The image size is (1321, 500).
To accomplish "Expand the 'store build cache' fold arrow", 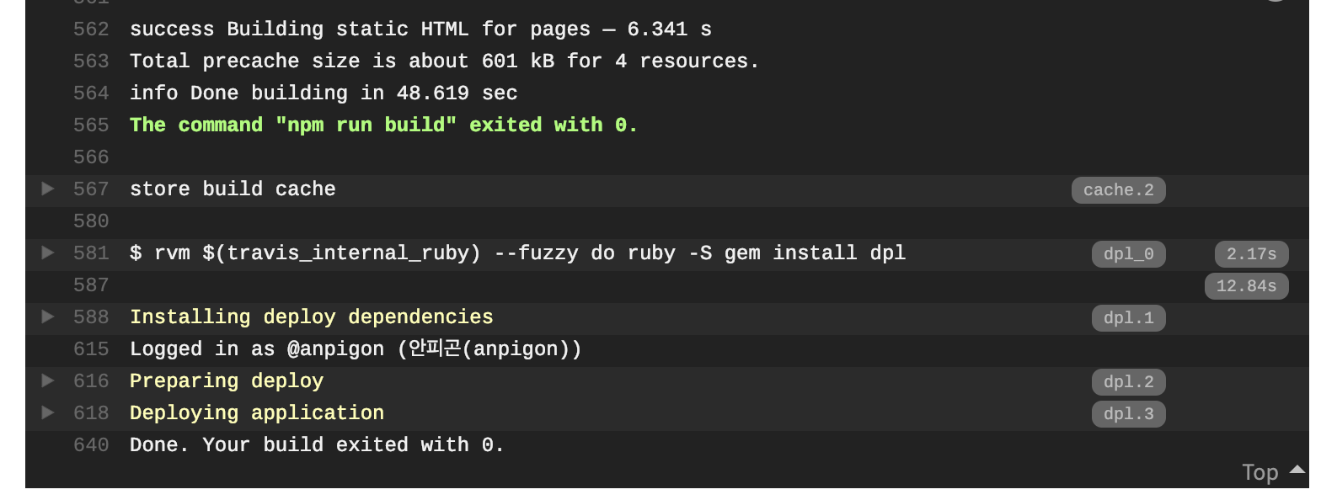I will 48,189.
